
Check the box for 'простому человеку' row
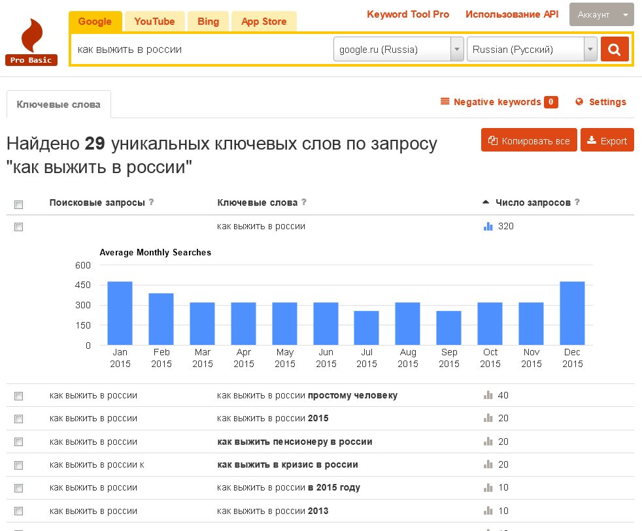coord(18,396)
